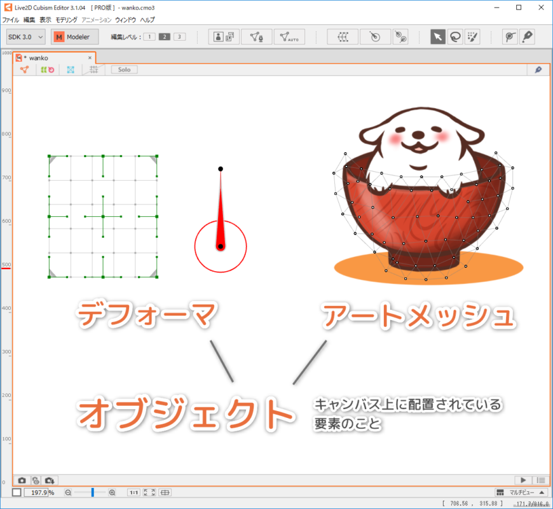This screenshot has width=553, height=509.
Task: Click the canvas background color swatch
Action: point(17,492)
